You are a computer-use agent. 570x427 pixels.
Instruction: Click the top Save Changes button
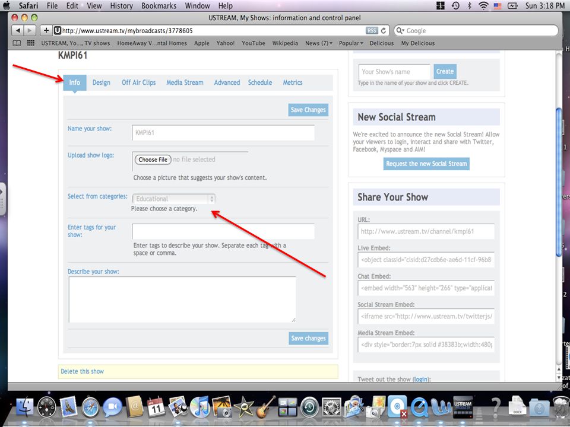[308, 110]
